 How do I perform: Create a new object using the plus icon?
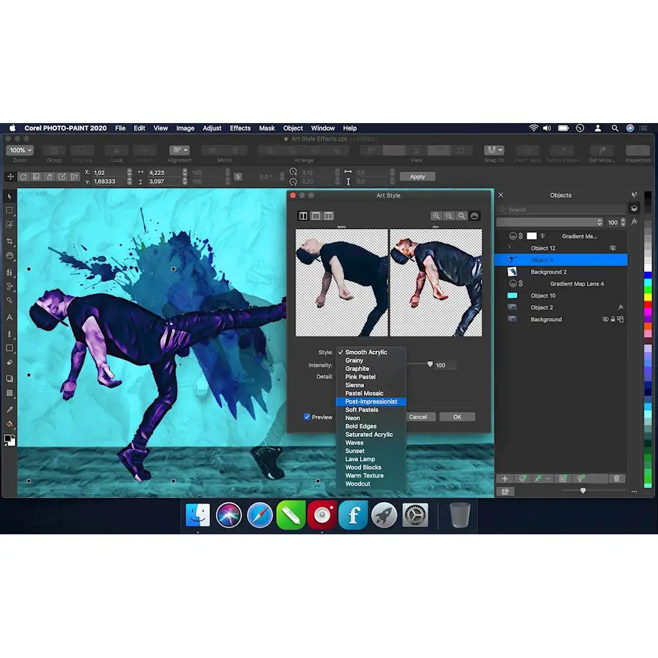[x=504, y=478]
